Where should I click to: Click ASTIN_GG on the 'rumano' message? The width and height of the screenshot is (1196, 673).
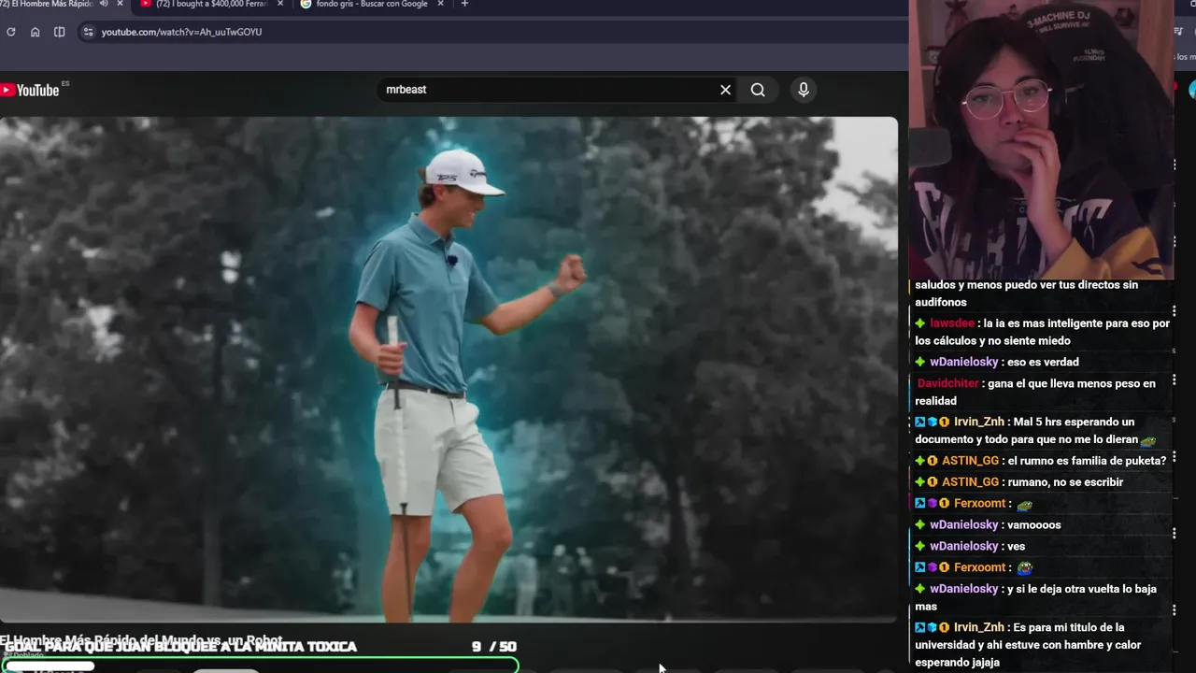coord(970,482)
